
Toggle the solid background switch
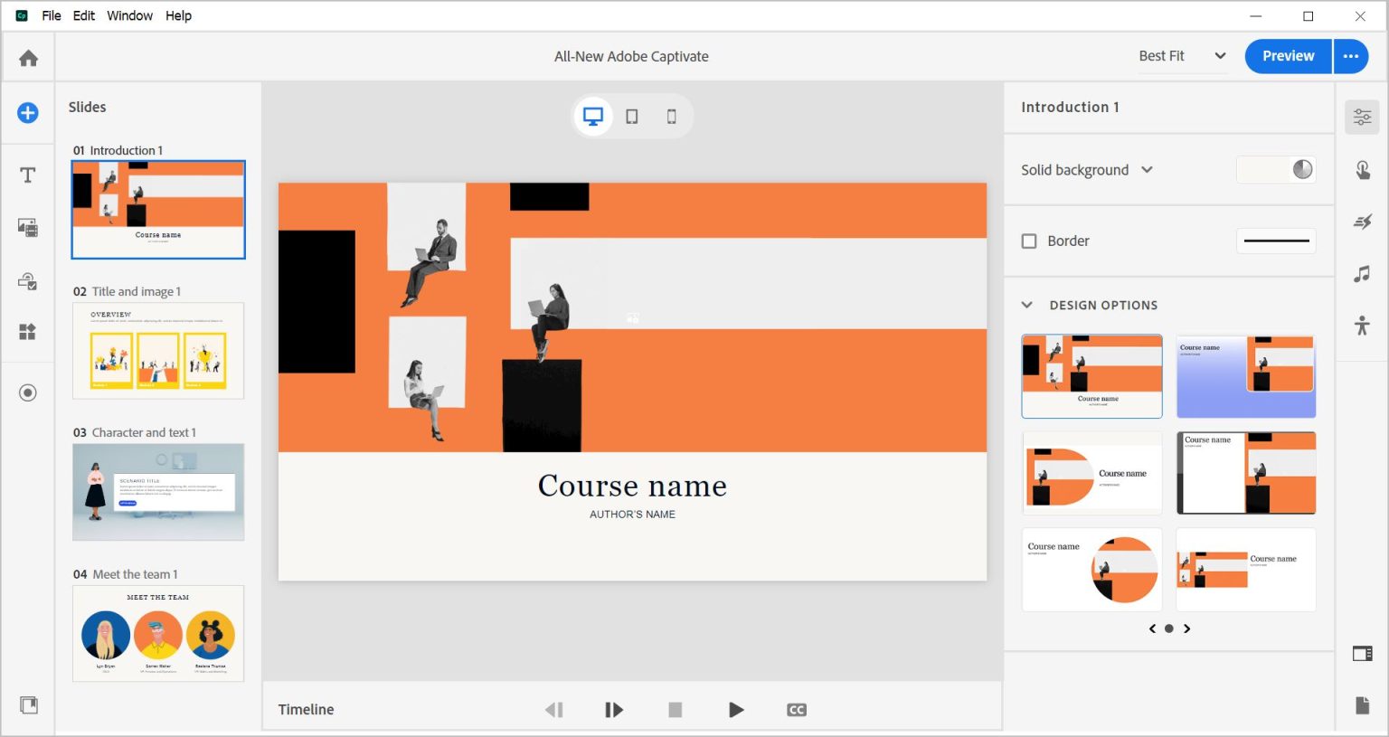click(x=1275, y=169)
